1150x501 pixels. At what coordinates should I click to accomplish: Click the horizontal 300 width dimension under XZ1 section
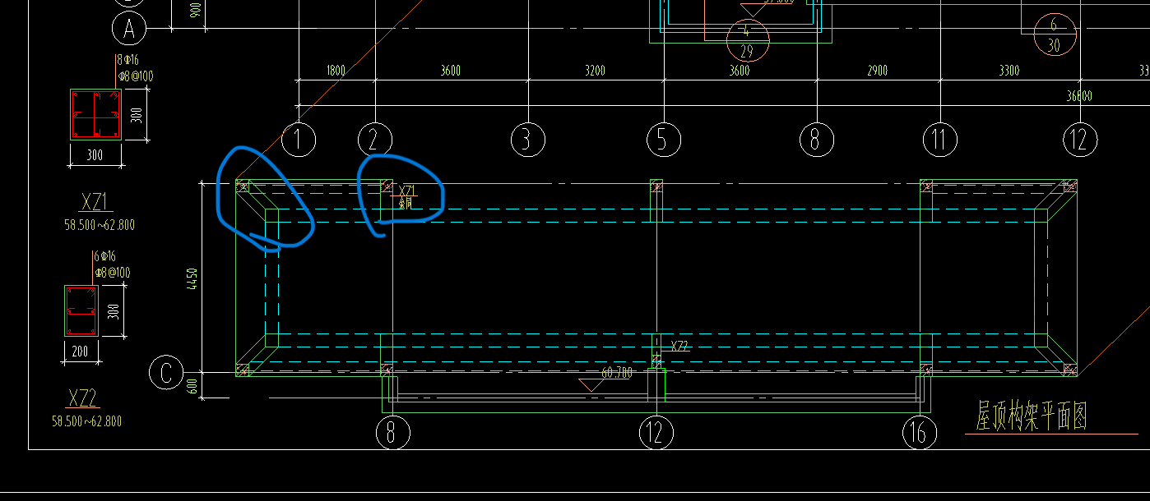[95, 154]
